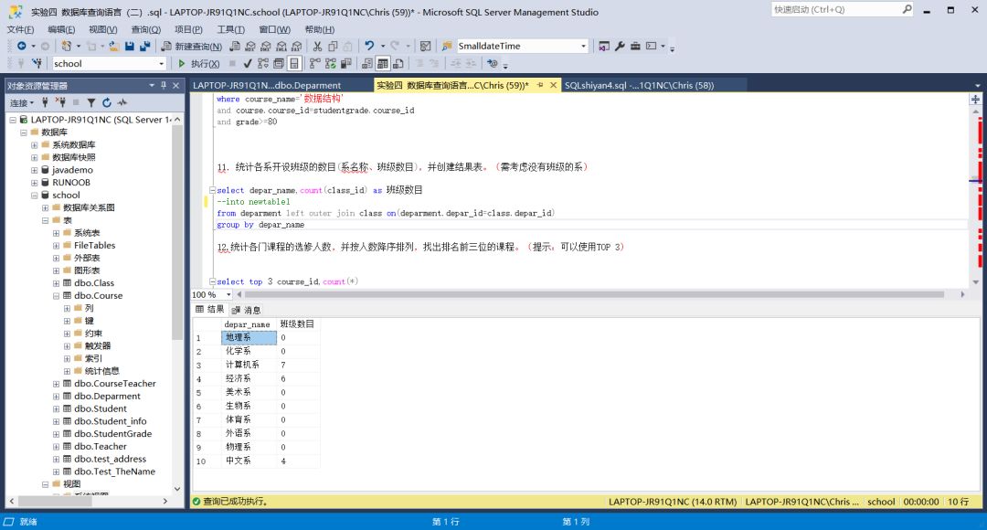The height and width of the screenshot is (530, 987).
Task: Click the 新建查询(N) button
Action: point(191,46)
